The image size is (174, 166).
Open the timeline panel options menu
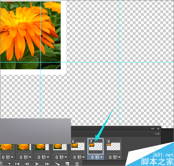pos(157,134)
